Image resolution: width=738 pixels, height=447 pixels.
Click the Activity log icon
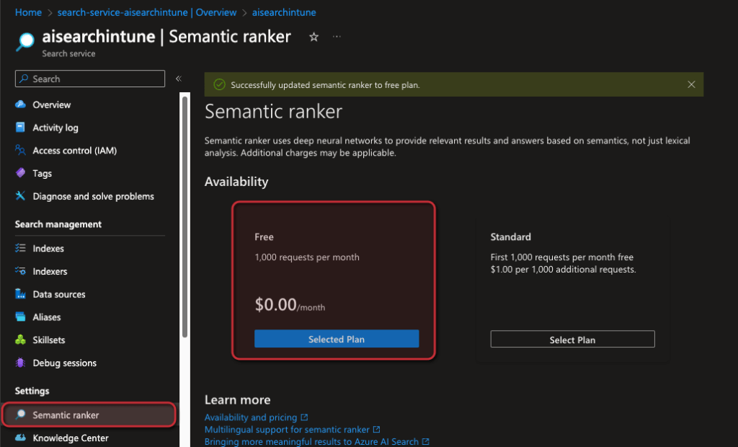click(20, 128)
